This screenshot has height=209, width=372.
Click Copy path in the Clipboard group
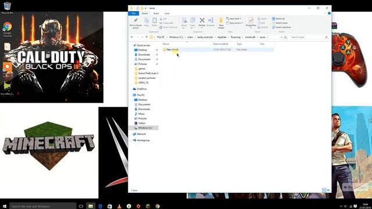coord(167,23)
